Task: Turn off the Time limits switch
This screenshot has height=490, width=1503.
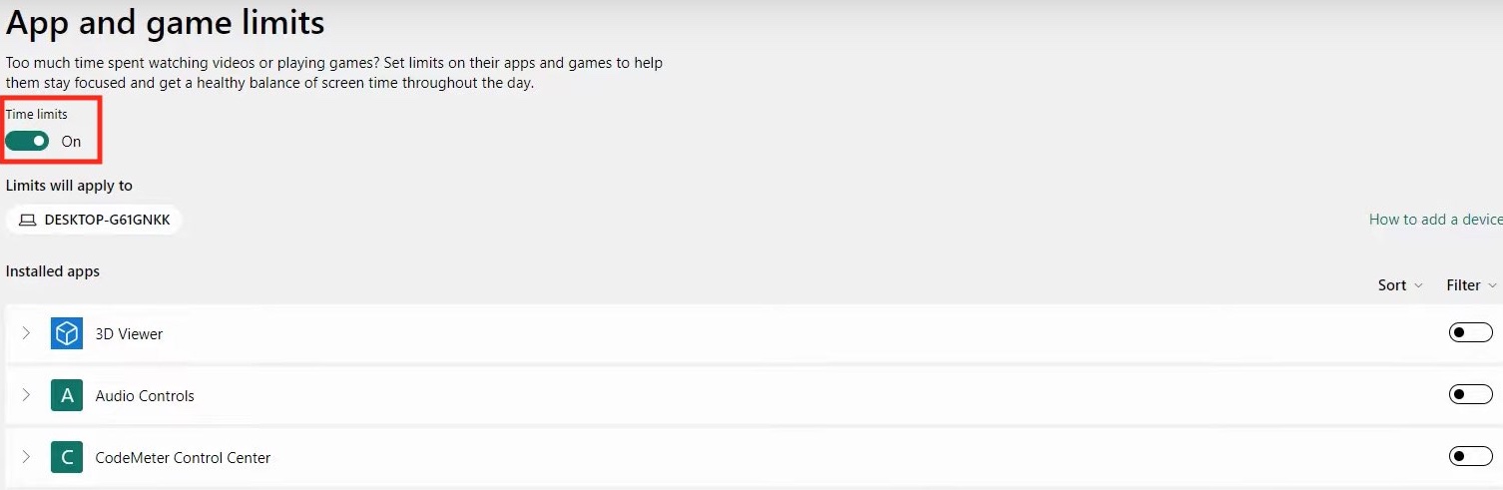Action: click(27, 141)
